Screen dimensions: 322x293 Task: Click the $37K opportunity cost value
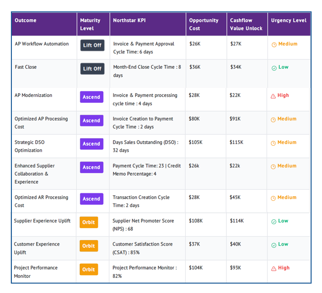195,244
